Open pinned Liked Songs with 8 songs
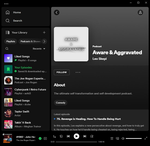150x146 pixels. click(26, 58)
